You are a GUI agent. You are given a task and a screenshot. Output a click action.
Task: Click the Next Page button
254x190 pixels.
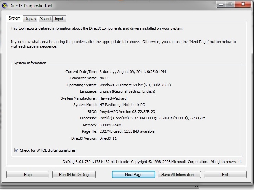click(x=133, y=175)
